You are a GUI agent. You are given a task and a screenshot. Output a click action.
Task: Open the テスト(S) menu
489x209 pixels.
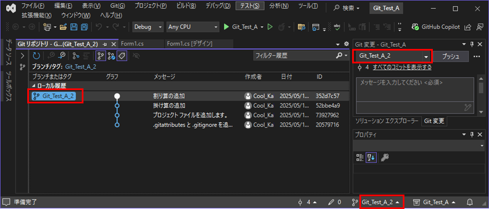click(250, 6)
